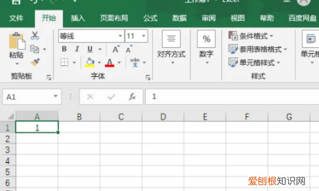Image resolution: width=319 pixels, height=191 pixels.
Task: Toggle italic formatting
Action: click(77, 49)
